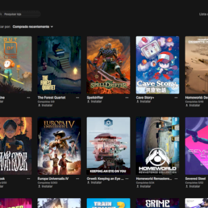
Task: Click 'Homeworld Remastere...' title text
Action: point(154,178)
